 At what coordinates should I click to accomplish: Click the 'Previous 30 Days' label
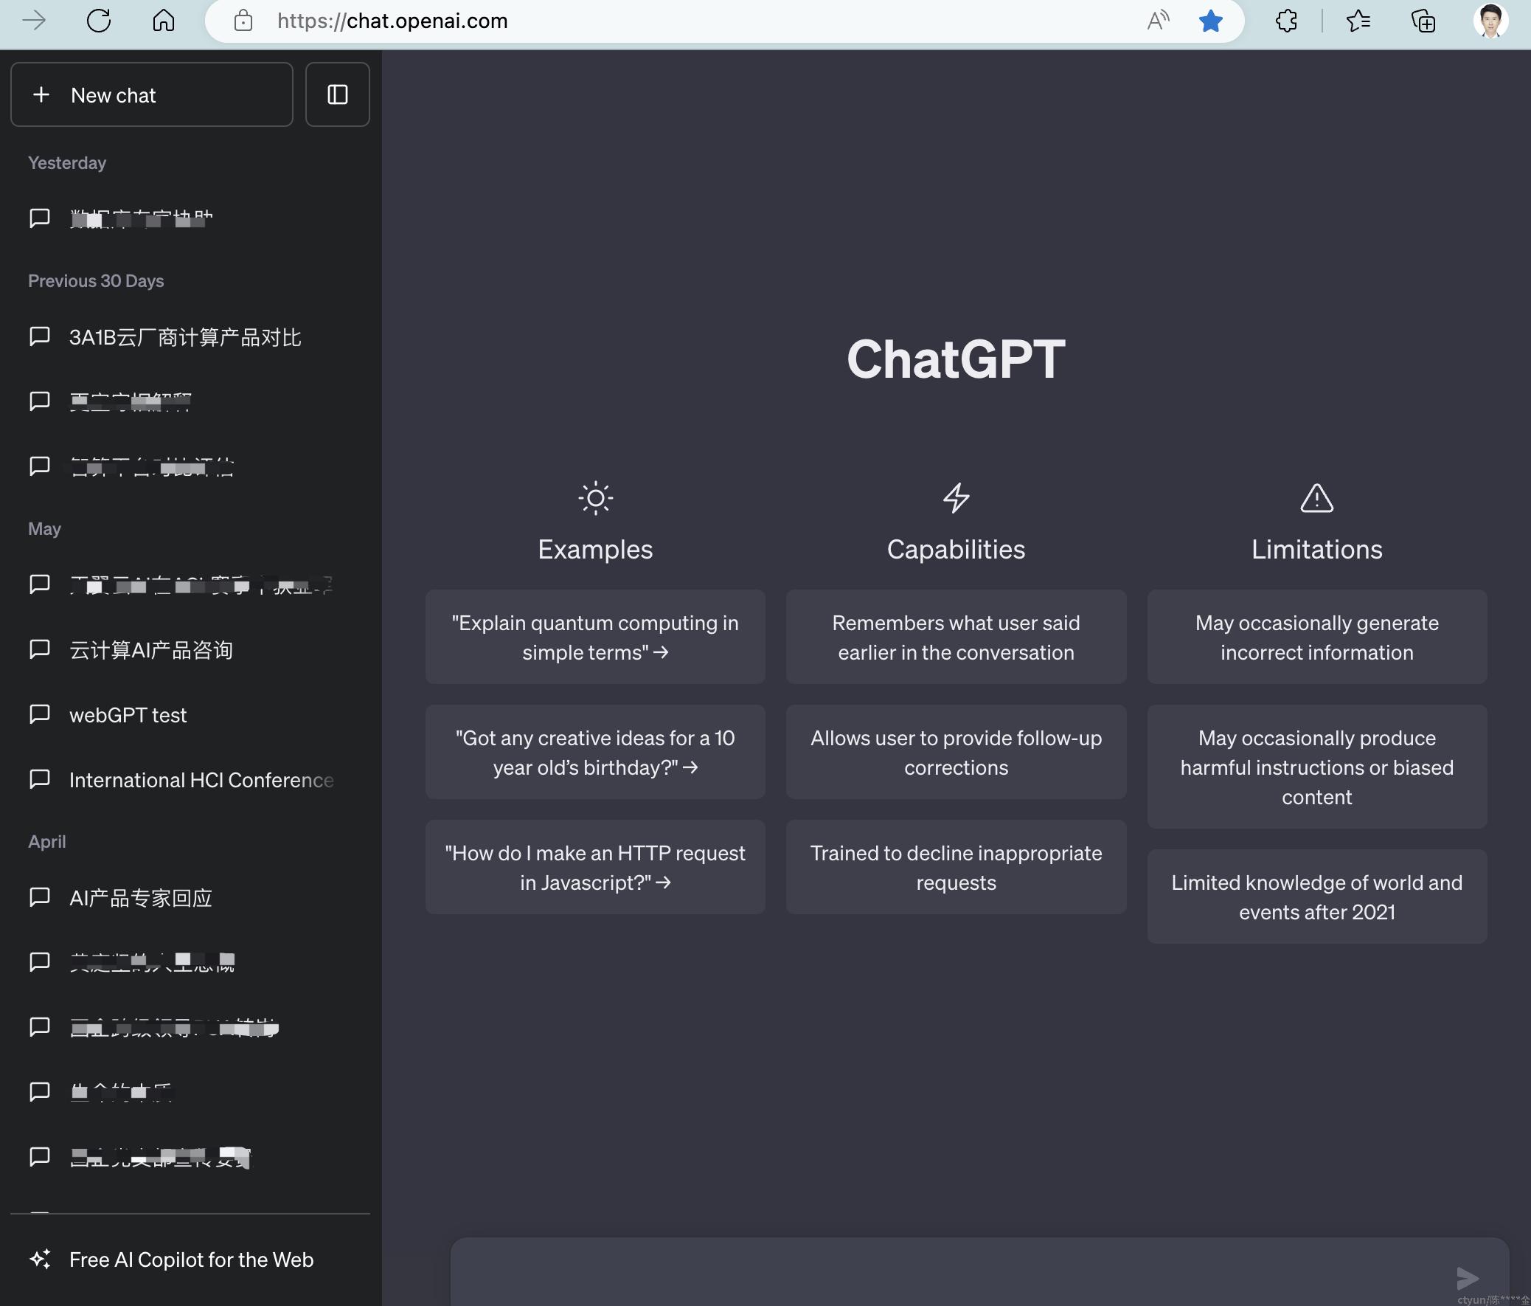click(x=96, y=281)
